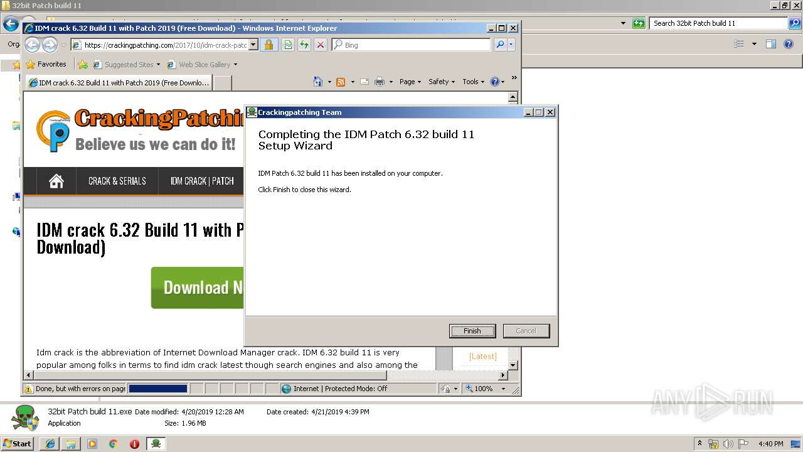This screenshot has height=452, width=803.
Task: Open CRACK & SERIALS site menu
Action: [117, 181]
